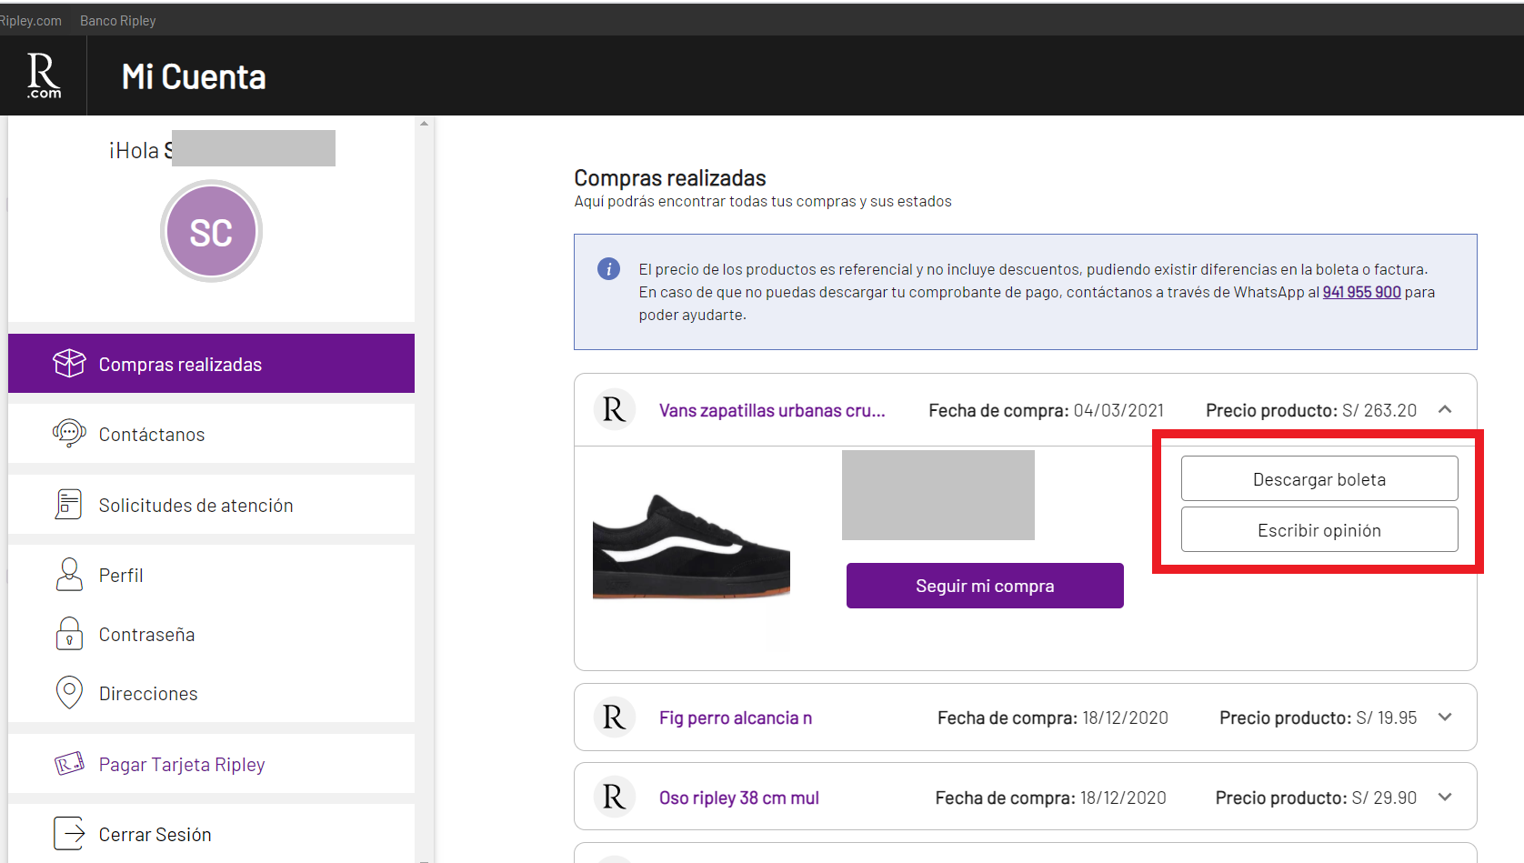Open the Vans zapatillas urbanas product link
This screenshot has width=1524, height=863.
(772, 410)
